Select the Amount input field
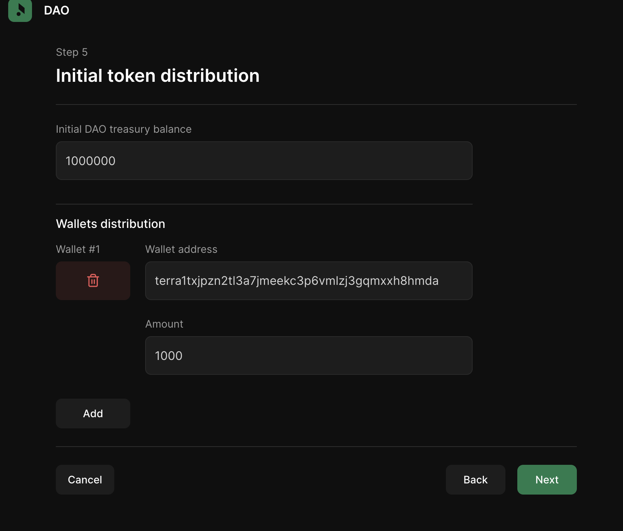 point(309,355)
